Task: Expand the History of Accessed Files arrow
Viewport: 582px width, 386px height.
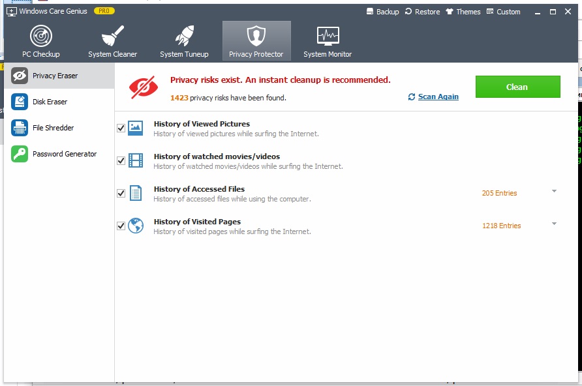Action: coord(554,191)
